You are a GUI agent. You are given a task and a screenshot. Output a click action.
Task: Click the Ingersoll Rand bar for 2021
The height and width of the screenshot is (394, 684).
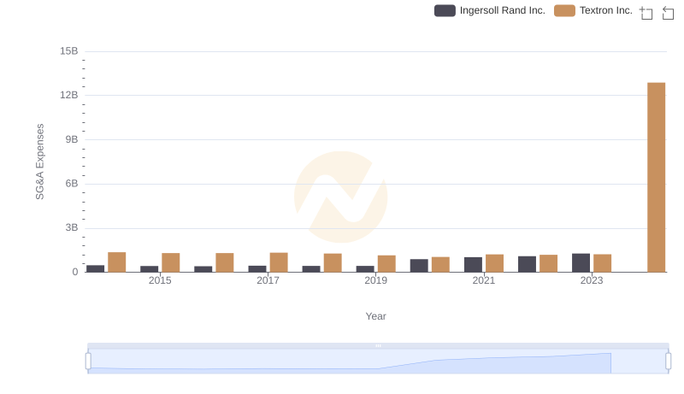474,265
